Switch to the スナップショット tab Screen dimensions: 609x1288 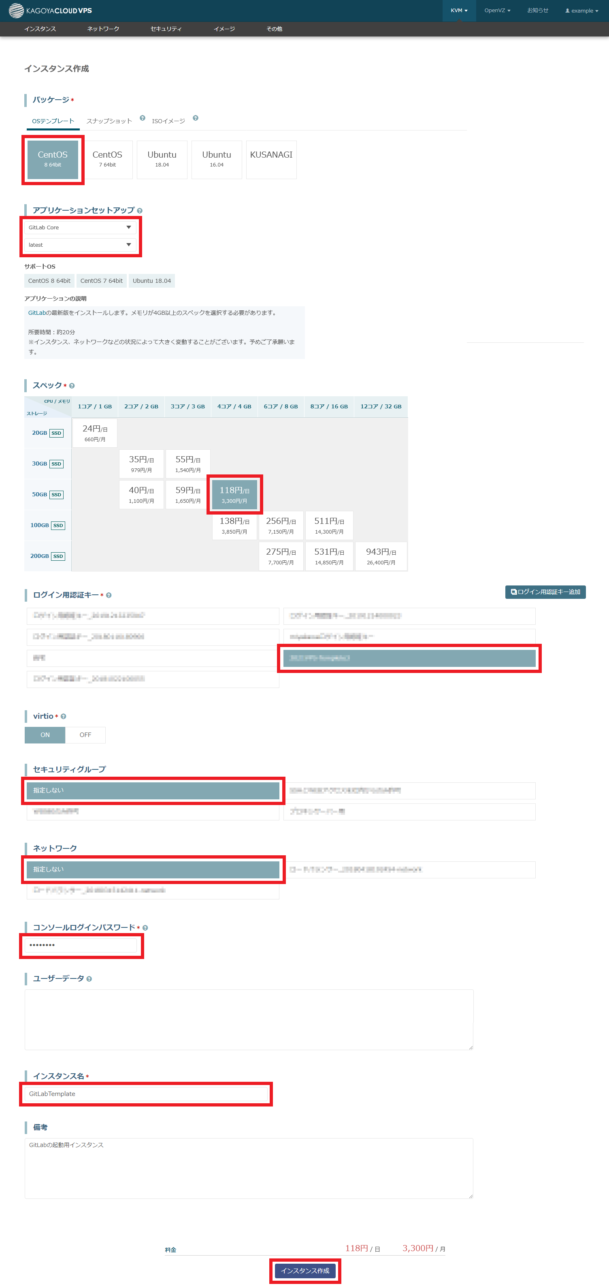coord(109,121)
